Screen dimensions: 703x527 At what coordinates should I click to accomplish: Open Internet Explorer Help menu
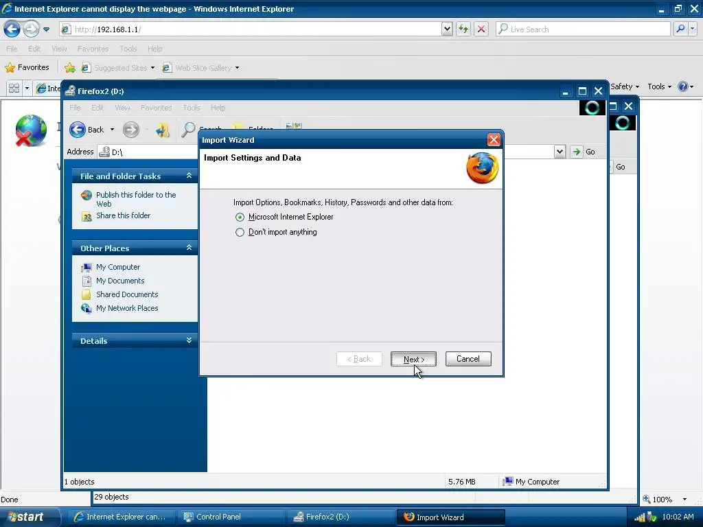tap(154, 49)
